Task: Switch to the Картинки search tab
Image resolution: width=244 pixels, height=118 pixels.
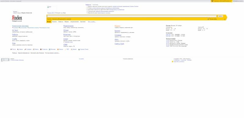Action: 83,22
